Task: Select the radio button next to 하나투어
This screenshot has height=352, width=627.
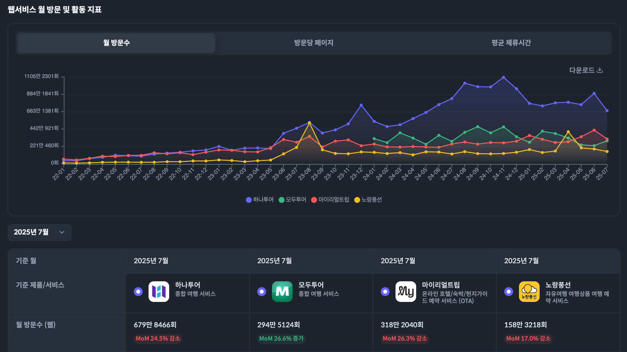Action: (138, 291)
